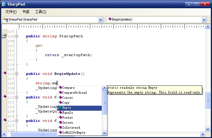212x138 pixels.
Task: Click the class icon beside SharpPad.SharpPad
Action: [x=6, y=20]
